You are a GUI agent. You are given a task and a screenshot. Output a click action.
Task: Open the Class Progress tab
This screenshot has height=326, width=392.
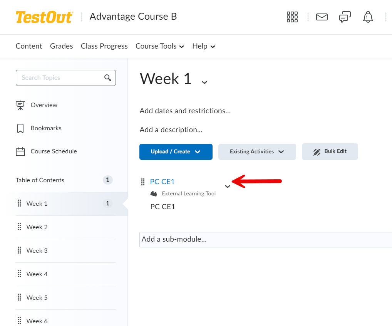point(104,46)
